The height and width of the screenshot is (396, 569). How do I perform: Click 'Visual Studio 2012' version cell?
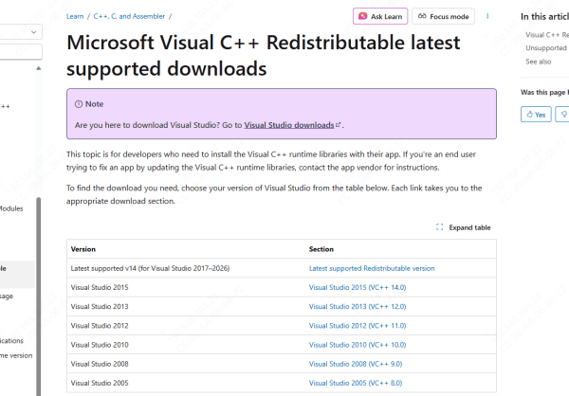(100, 326)
